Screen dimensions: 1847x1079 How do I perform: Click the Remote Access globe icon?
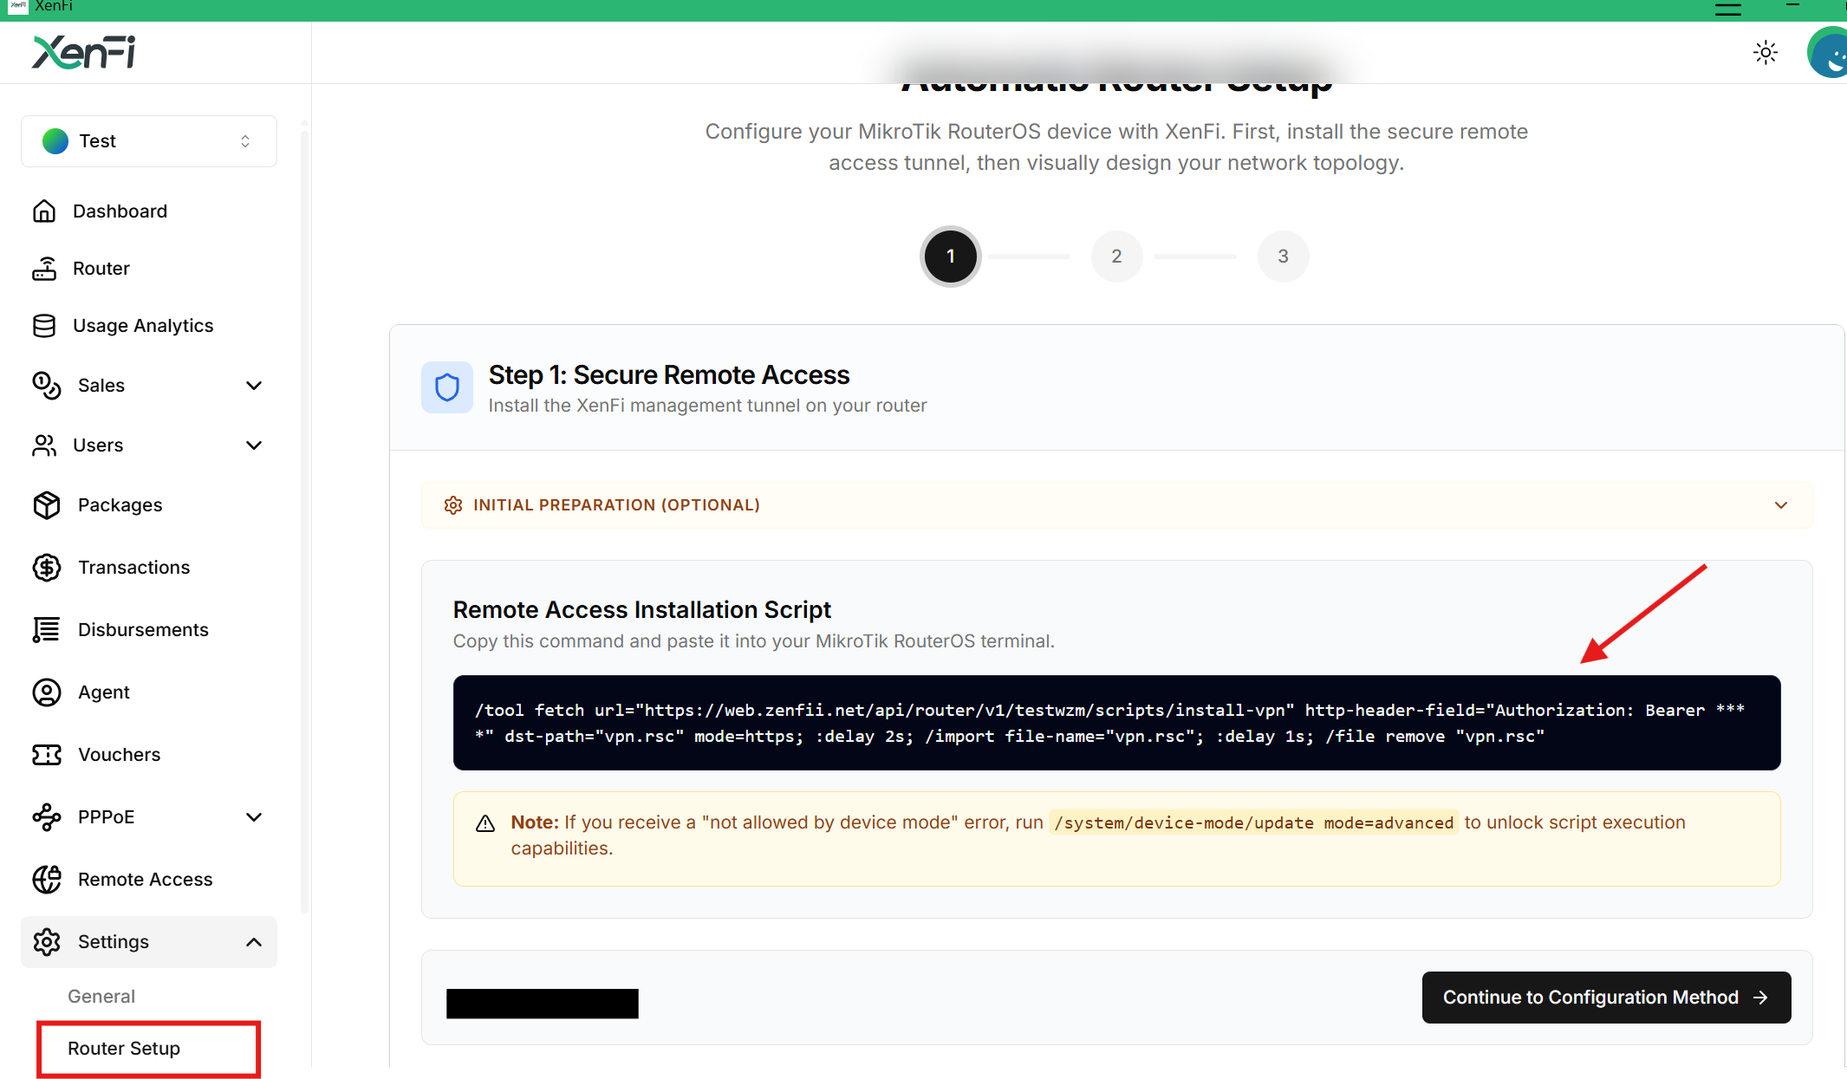click(47, 880)
